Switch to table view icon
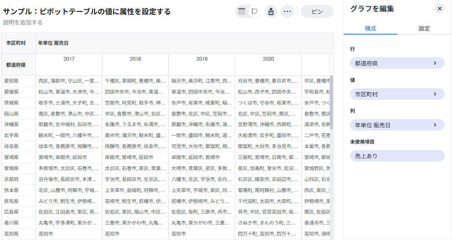This screenshot has width=452, height=240. click(x=242, y=11)
